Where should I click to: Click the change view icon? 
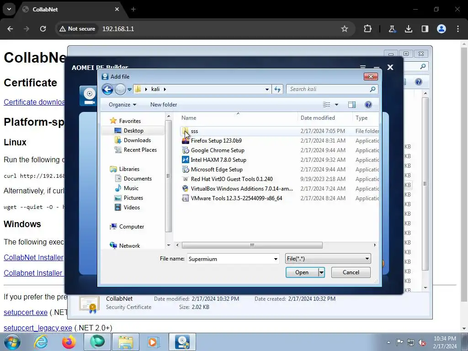(x=326, y=105)
